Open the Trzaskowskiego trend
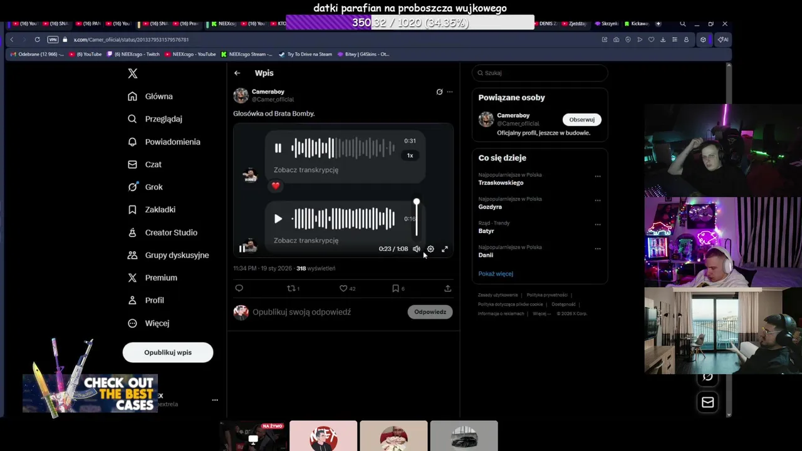Viewport: 802px width, 451px height. [x=501, y=183]
